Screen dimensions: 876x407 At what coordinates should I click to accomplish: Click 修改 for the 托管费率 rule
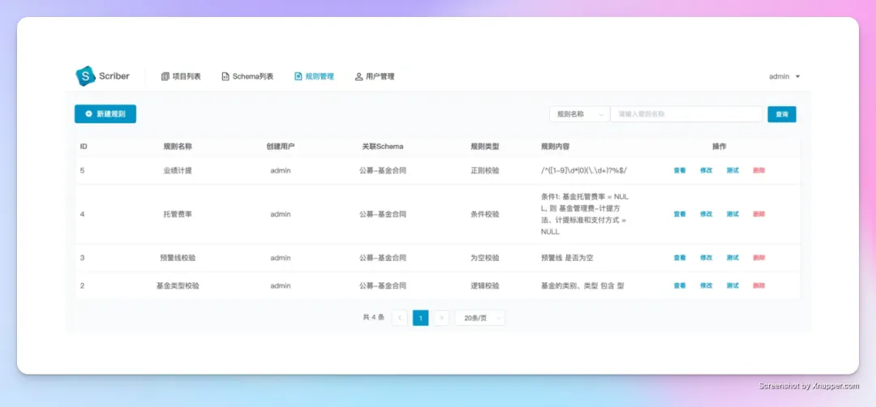pyautogui.click(x=706, y=214)
